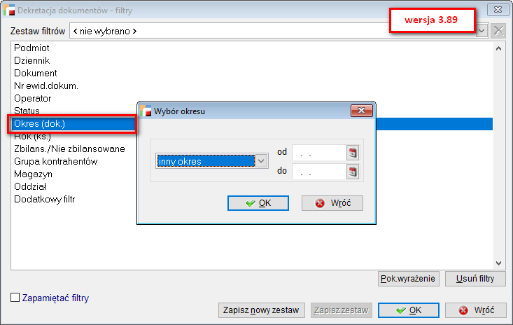The width and height of the screenshot is (513, 325).
Task: Expand the 'inny okres' period dropdown
Action: pos(261,161)
